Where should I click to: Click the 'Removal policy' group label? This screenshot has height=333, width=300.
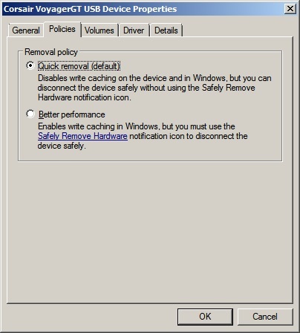click(51, 52)
